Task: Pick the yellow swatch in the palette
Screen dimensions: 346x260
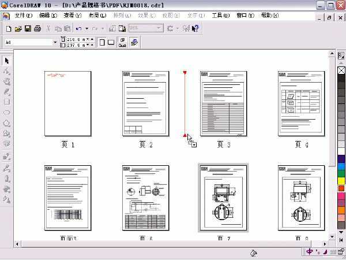Action: click(341, 181)
